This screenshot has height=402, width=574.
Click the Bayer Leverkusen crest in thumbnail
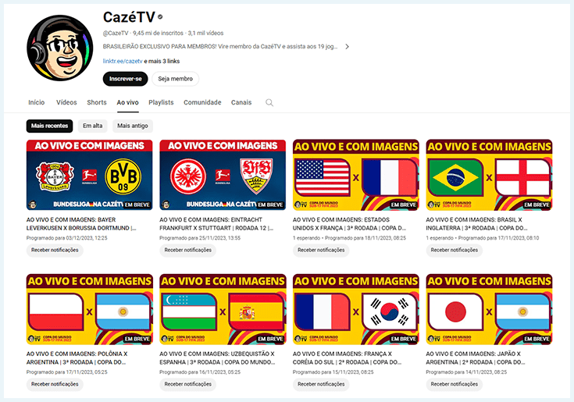click(x=55, y=176)
